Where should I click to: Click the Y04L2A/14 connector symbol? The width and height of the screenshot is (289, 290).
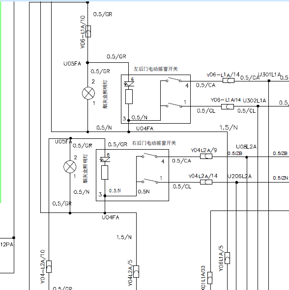click(x=206, y=182)
